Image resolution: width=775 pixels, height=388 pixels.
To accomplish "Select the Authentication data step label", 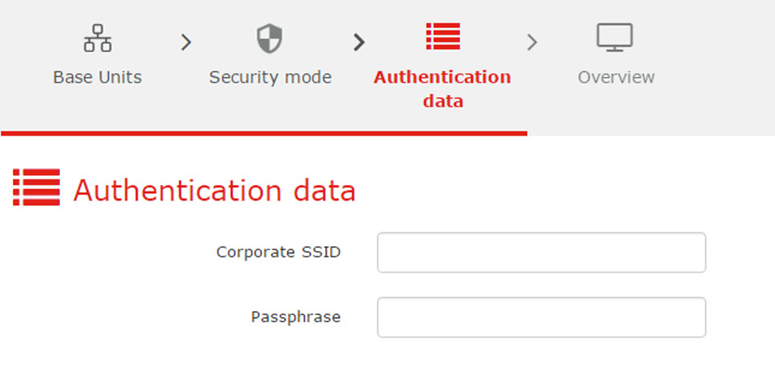I will [442, 89].
